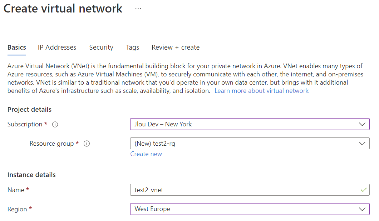Click the Subscription info icon
The image size is (379, 221).
click(55, 125)
